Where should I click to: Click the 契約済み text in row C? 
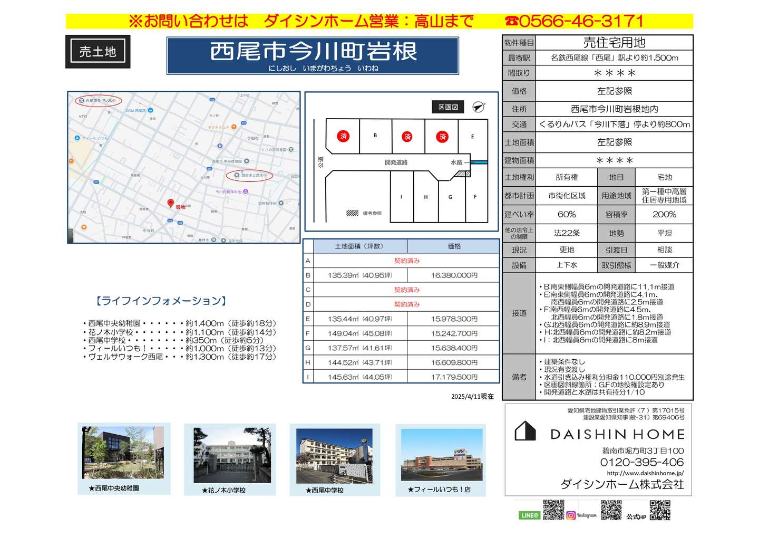pos(407,290)
